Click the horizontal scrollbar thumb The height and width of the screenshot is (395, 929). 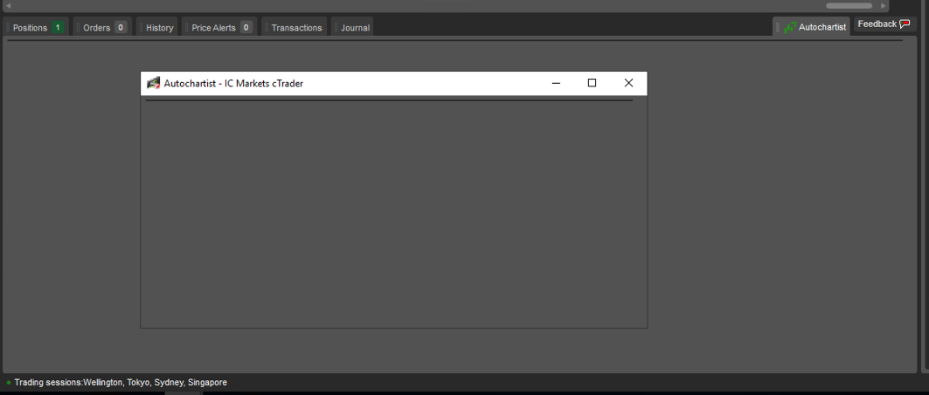click(849, 5)
